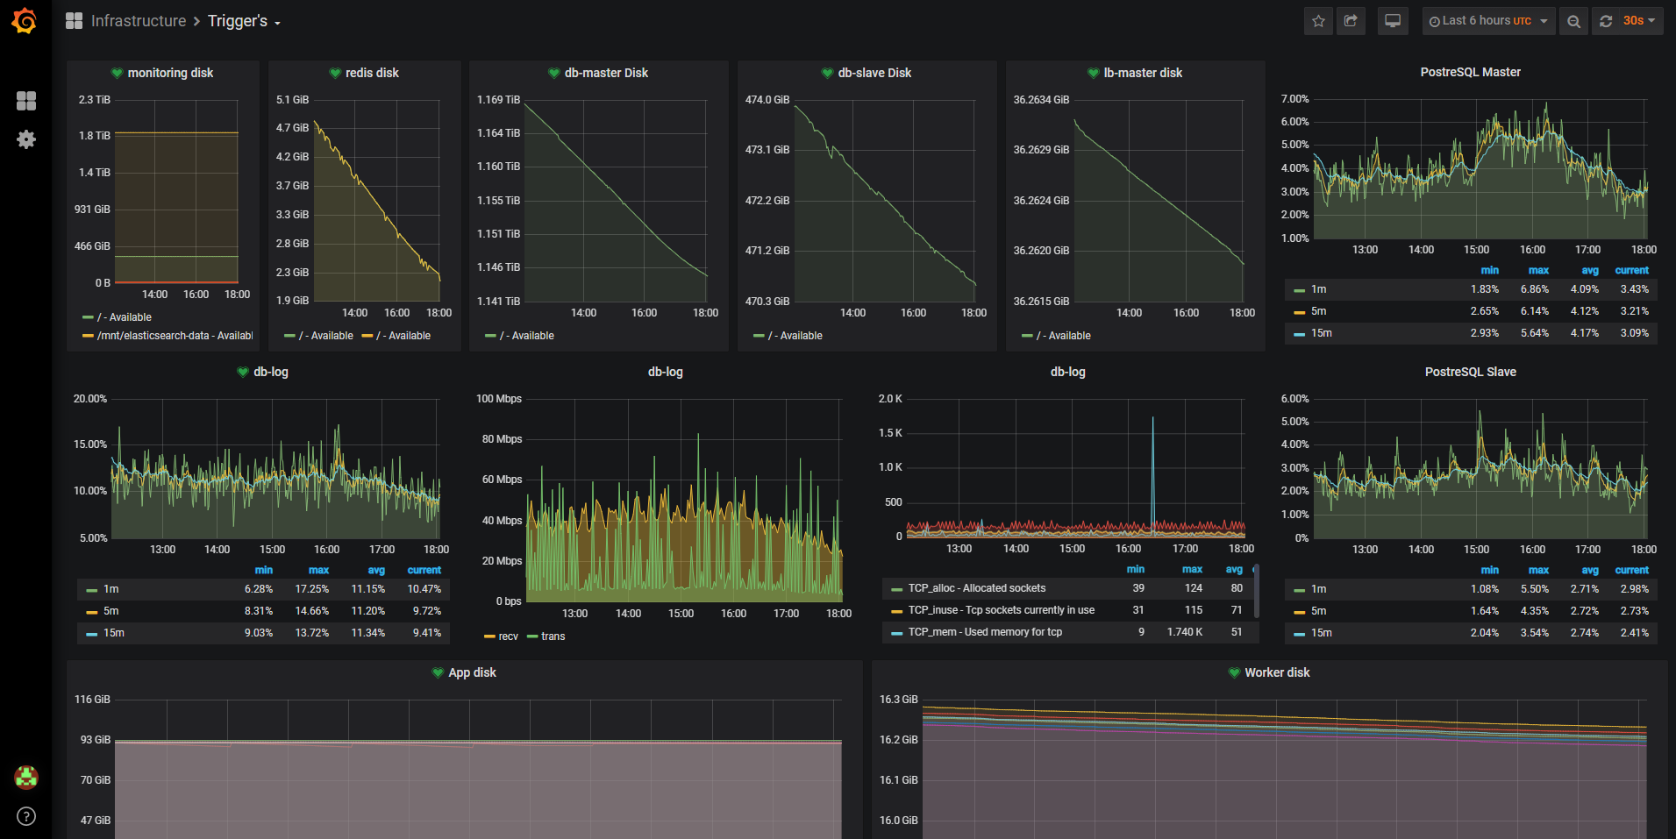Toggle the recv series in db-log legend
The image size is (1676, 839).
coord(508,636)
